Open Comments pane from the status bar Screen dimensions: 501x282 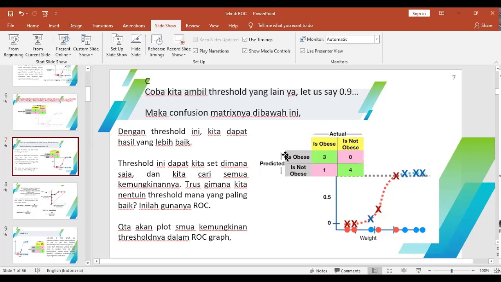pos(348,271)
